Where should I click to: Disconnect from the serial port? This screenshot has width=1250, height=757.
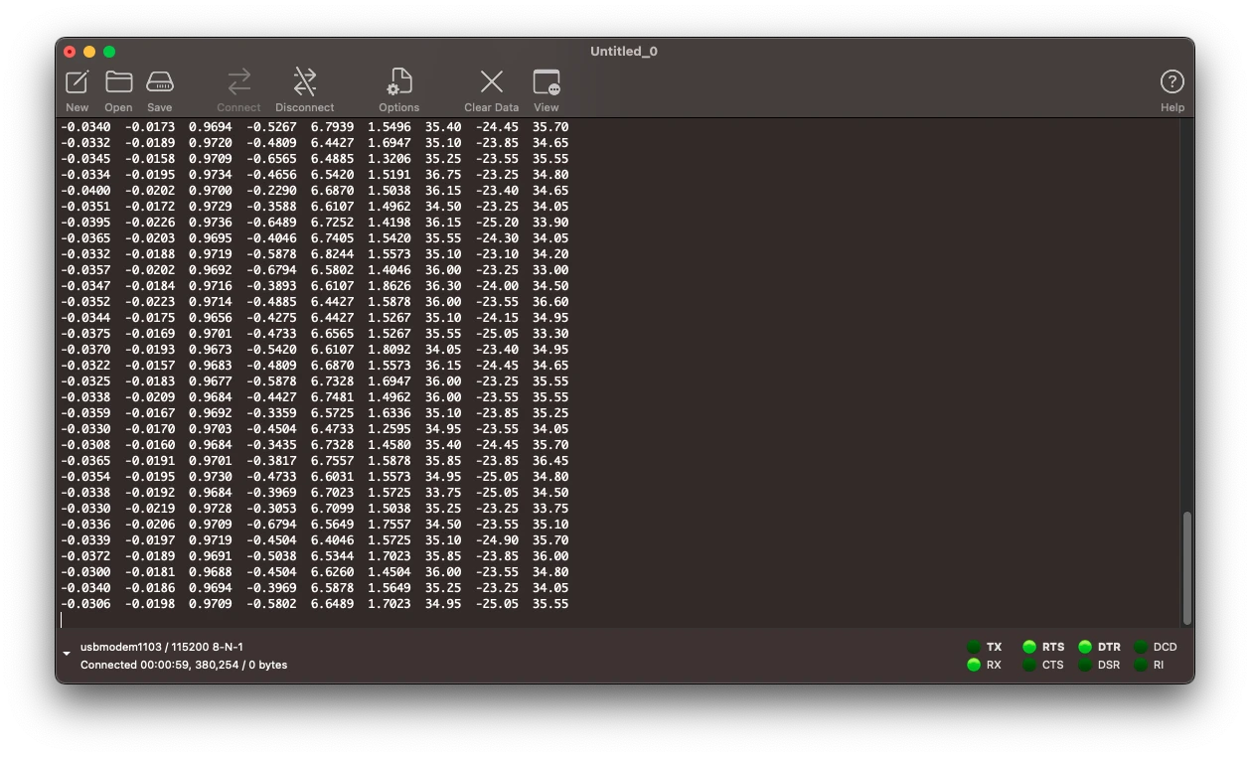[304, 82]
